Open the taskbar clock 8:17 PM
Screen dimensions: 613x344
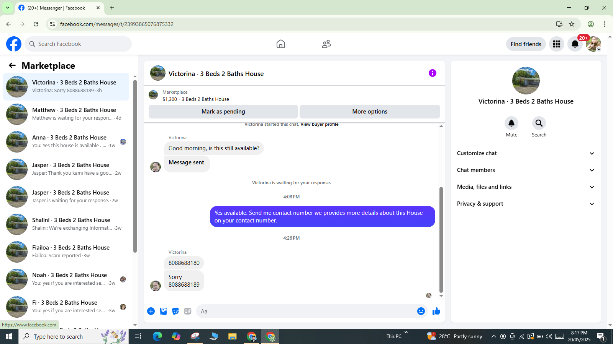coord(579,336)
